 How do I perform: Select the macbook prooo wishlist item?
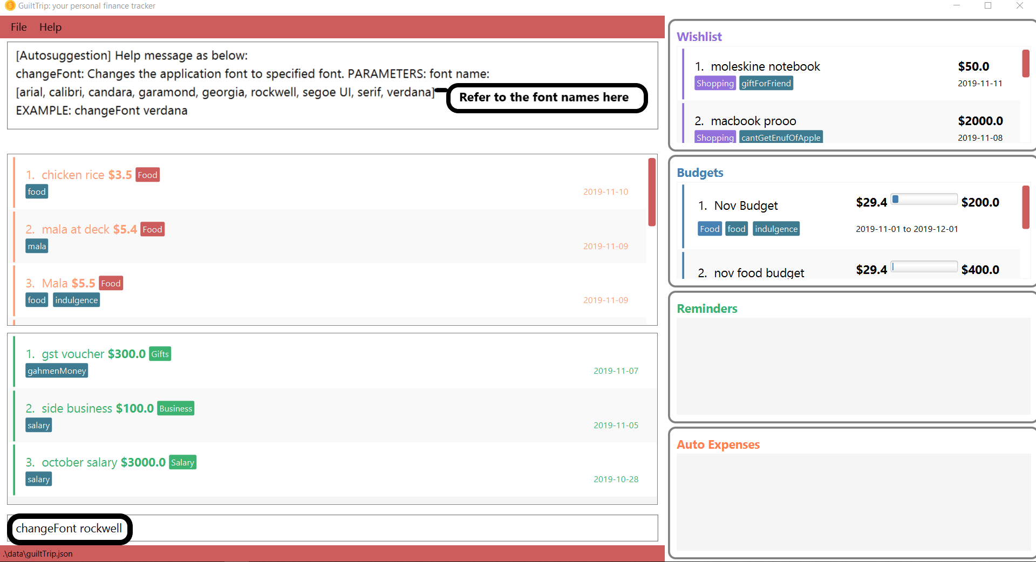click(851, 123)
